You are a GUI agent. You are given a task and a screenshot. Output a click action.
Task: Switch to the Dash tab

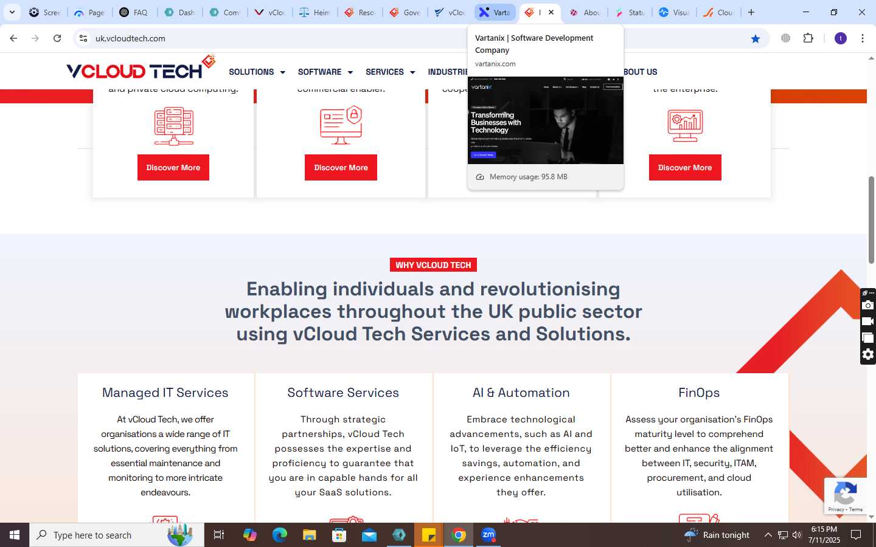(179, 12)
